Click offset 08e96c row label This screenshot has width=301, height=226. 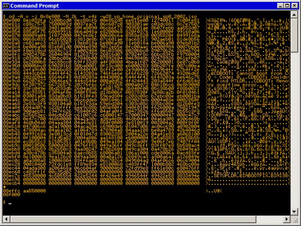(x=11, y=69)
